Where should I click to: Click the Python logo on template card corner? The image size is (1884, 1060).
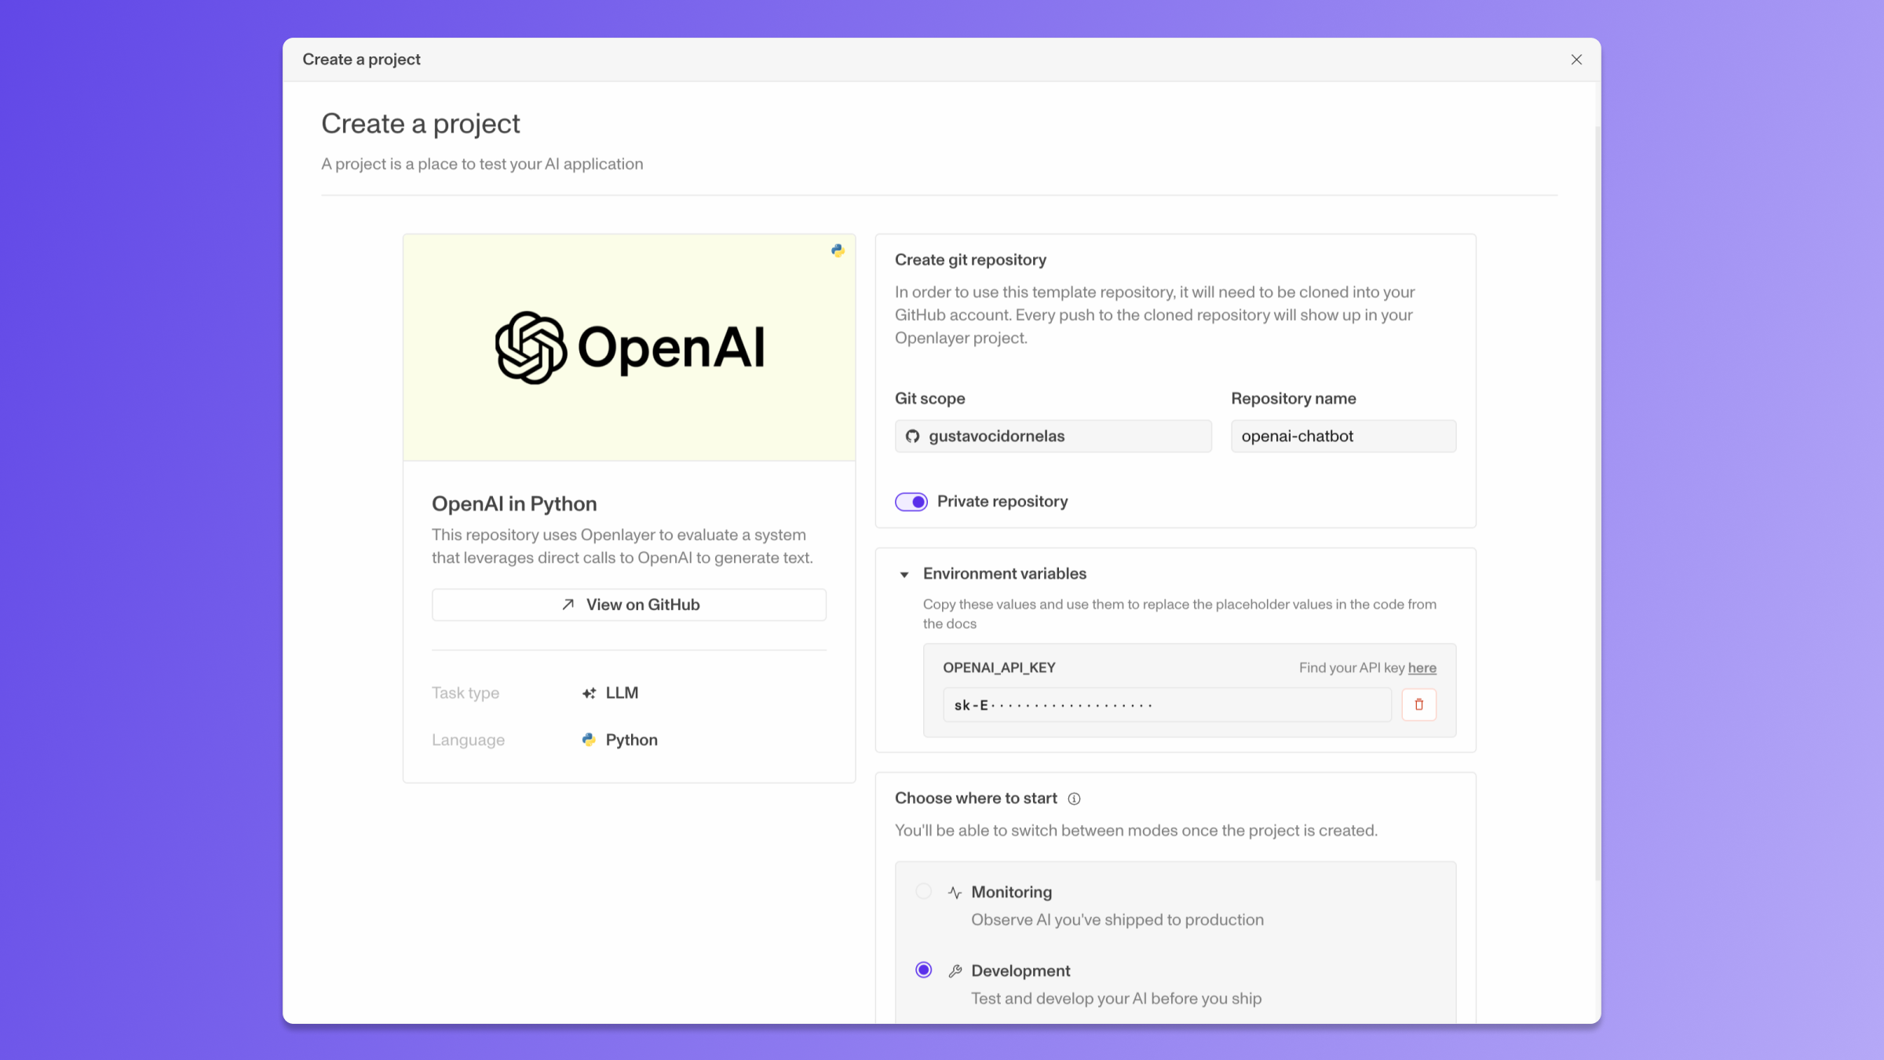[x=838, y=250]
